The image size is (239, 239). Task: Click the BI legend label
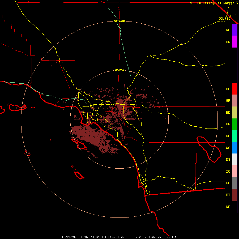[228, 195]
